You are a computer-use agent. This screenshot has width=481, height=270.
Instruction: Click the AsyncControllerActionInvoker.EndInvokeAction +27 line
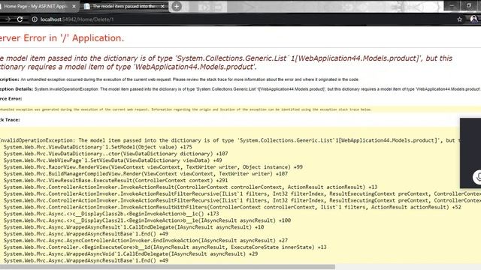point(146,241)
